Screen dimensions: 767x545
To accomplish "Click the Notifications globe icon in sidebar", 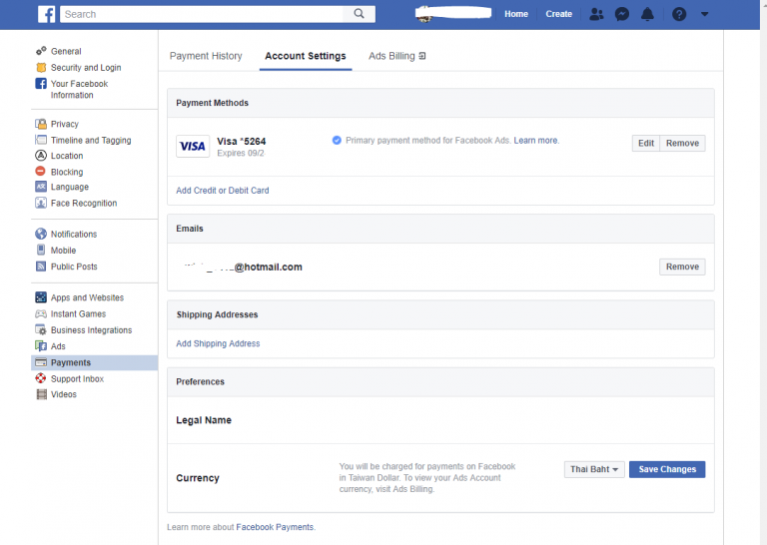I will point(41,234).
